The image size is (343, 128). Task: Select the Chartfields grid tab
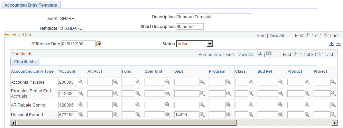pos(25,62)
